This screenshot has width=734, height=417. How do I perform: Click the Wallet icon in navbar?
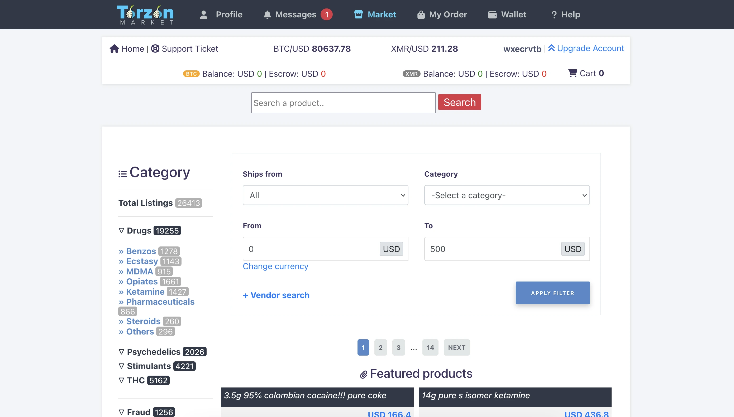(492, 14)
